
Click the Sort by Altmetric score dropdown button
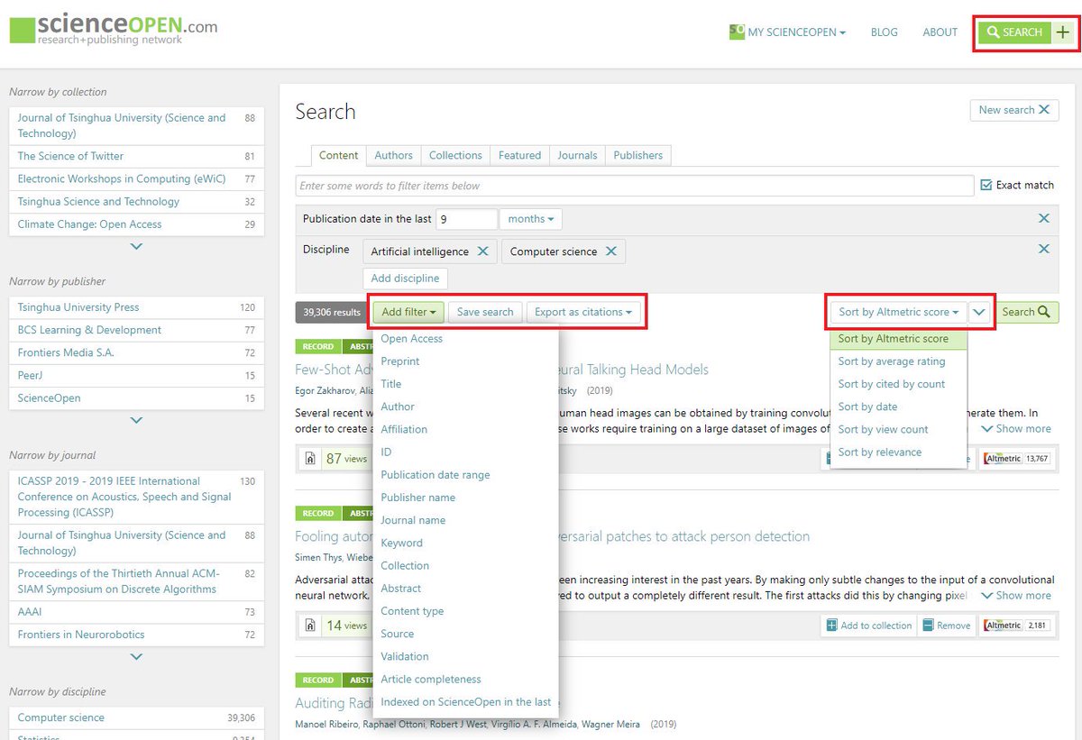pyautogui.click(x=898, y=312)
